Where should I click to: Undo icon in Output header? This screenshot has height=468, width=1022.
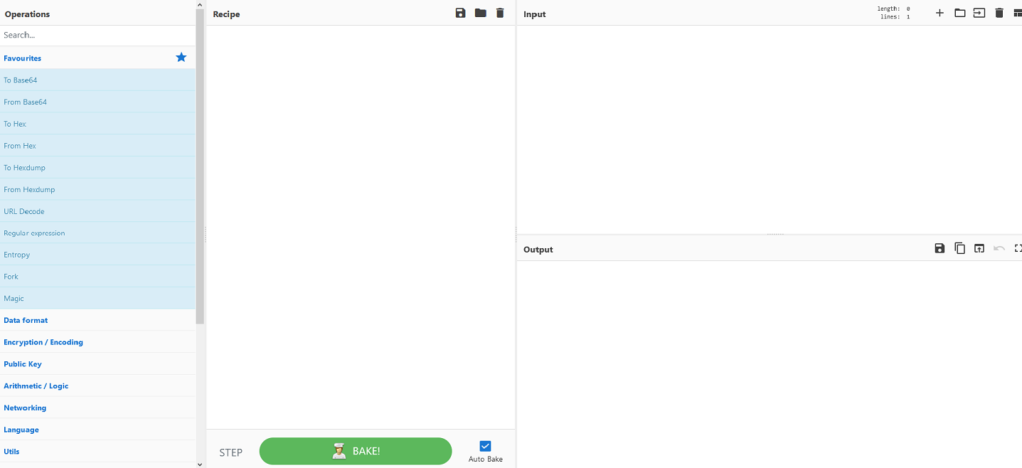click(x=999, y=248)
